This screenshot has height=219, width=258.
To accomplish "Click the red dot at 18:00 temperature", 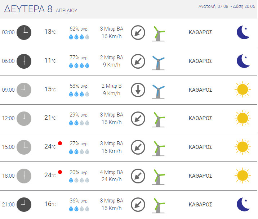I will 60,172.
